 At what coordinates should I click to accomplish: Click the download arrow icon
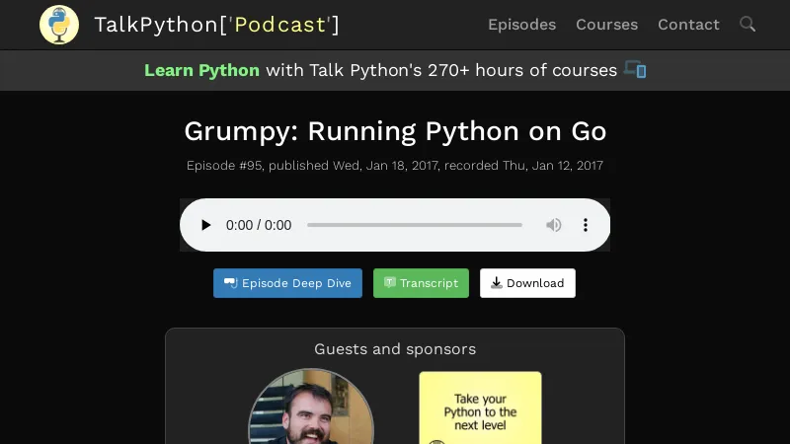tap(497, 283)
